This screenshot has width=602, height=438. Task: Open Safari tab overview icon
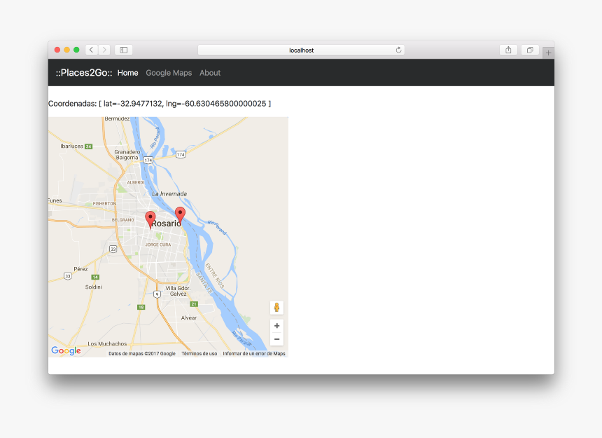530,50
